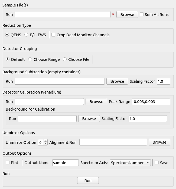The image size is (176, 189).
Task: Select the Choose File grouping option
Action: pyautogui.click(x=65, y=59)
